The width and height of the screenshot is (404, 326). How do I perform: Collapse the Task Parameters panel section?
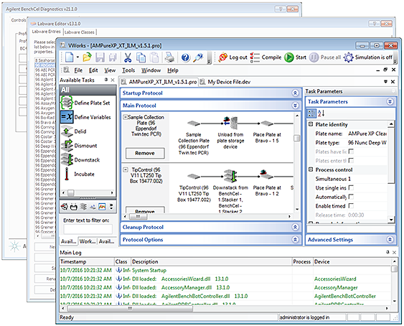coord(390,102)
